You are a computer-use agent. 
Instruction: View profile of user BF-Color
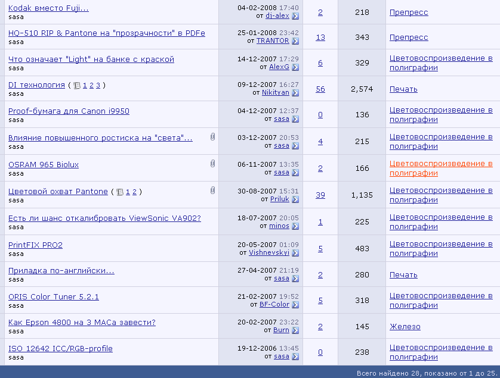(274, 305)
